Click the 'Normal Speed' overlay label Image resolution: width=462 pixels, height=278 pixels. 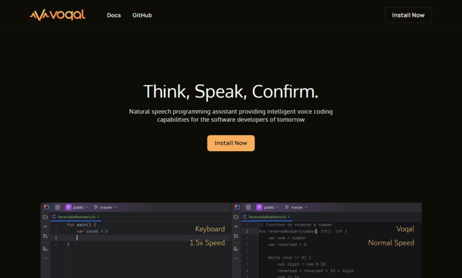click(x=391, y=243)
